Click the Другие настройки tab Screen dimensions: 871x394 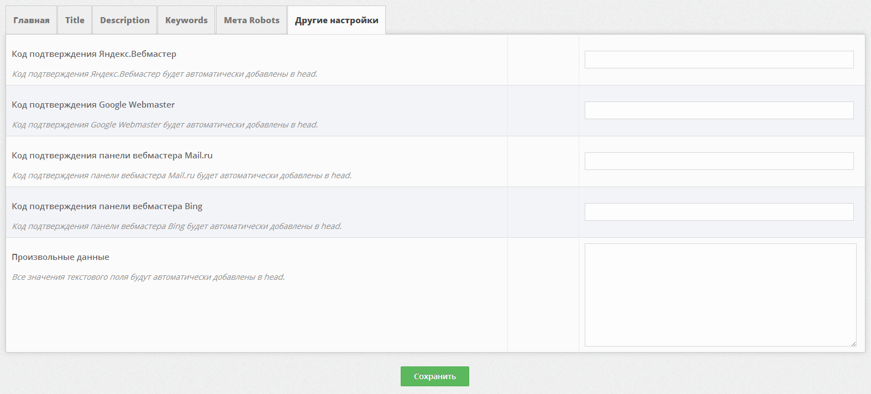pos(337,20)
